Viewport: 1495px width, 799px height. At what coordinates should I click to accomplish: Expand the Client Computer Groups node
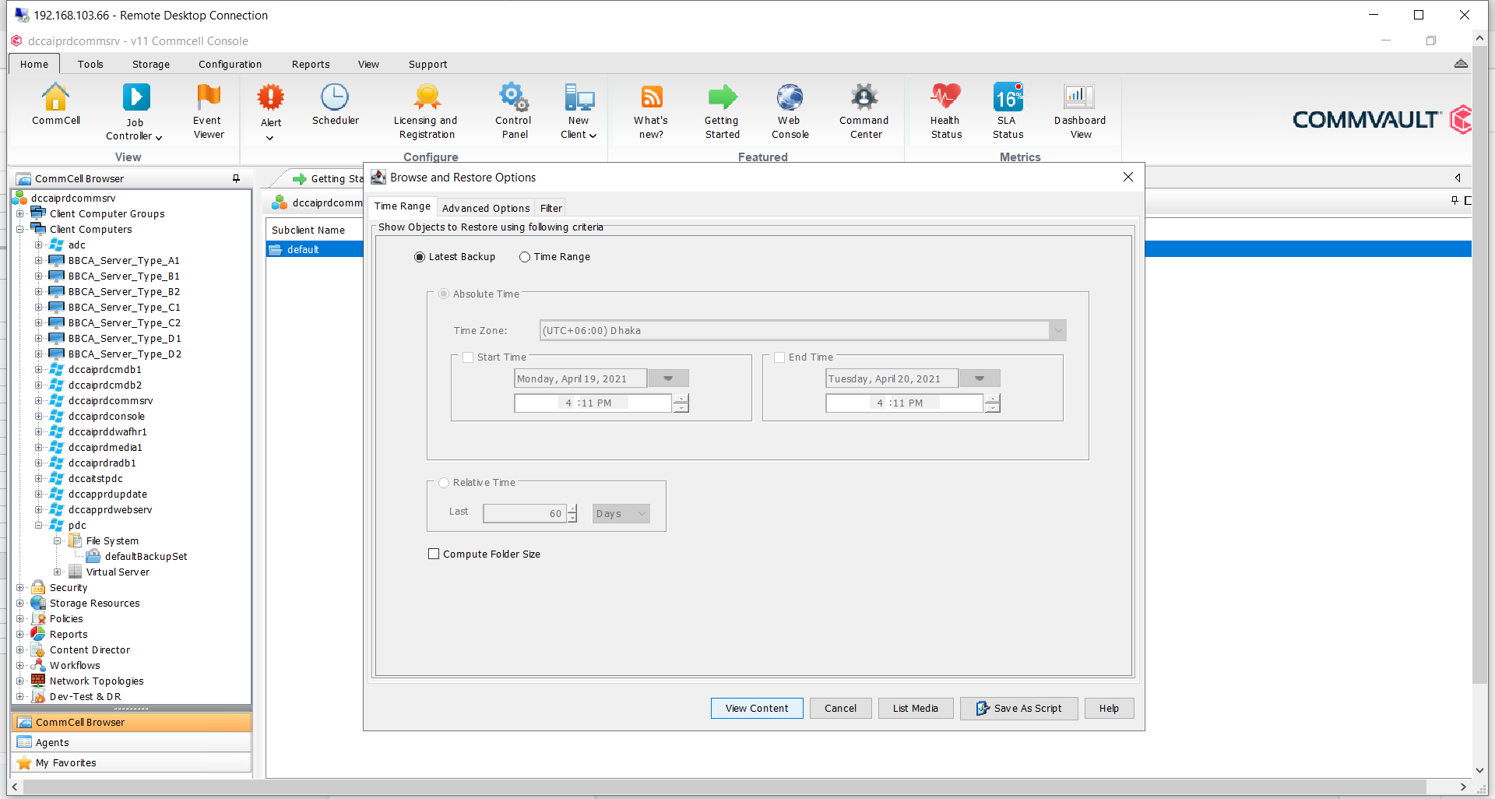click(x=20, y=213)
